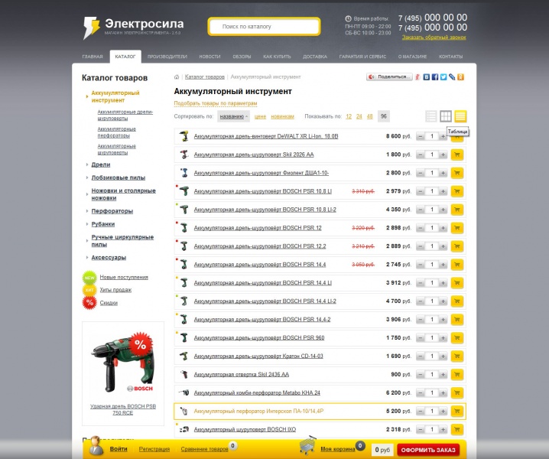
Task: Show 24 items per page
Action: (x=359, y=116)
